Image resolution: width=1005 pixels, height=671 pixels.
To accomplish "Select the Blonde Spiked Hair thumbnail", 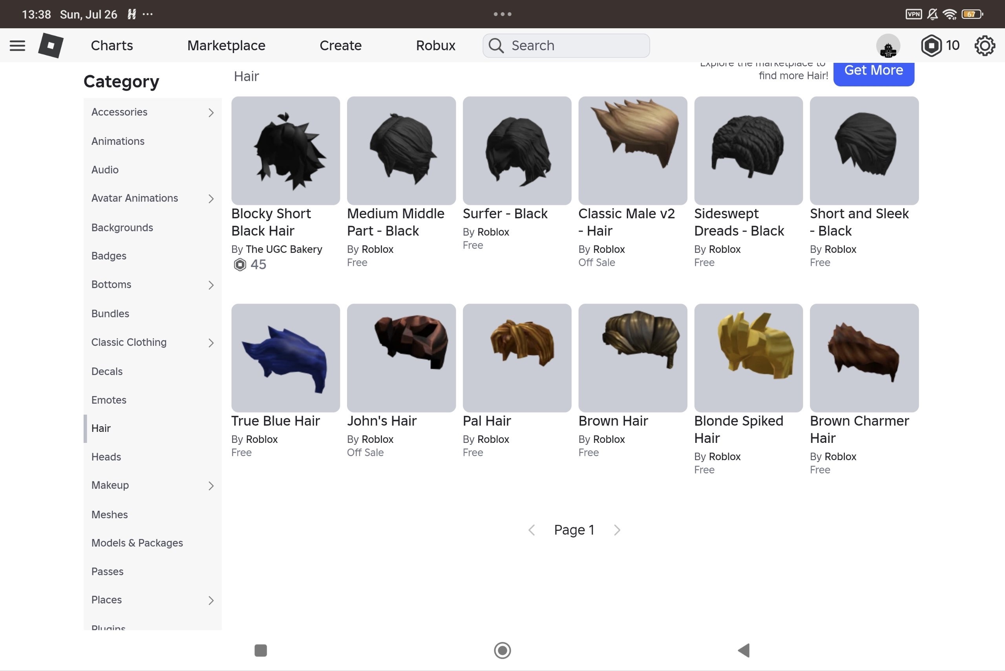I will (x=748, y=358).
